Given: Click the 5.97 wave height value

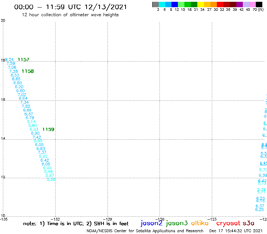Looking at the screenshot, I should (50, 175).
